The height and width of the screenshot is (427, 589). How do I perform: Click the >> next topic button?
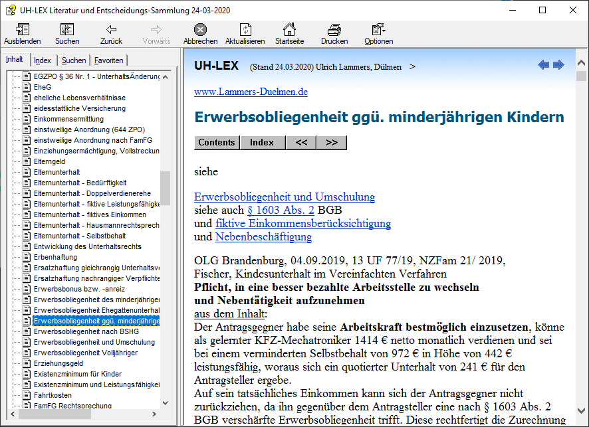click(332, 143)
